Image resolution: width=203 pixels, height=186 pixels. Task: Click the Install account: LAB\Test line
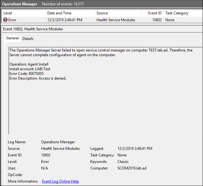[30, 69]
